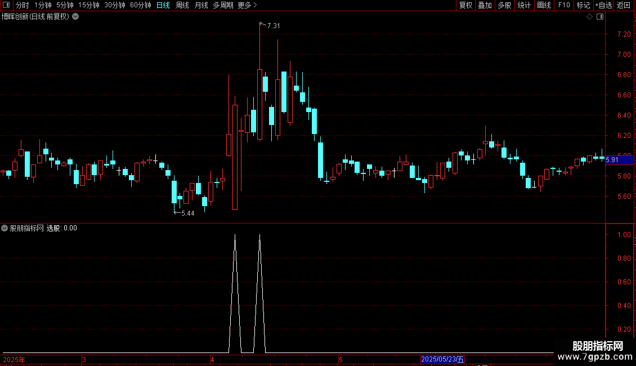Screen dimensions: 636x366
Task: Click the 选股: 0.00 indicator value
Action: (x=62, y=228)
